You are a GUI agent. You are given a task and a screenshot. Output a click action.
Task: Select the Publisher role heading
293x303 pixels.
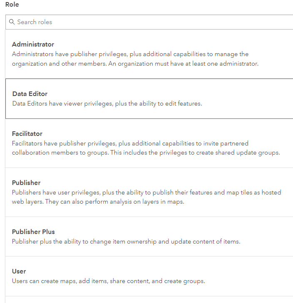[26, 183]
